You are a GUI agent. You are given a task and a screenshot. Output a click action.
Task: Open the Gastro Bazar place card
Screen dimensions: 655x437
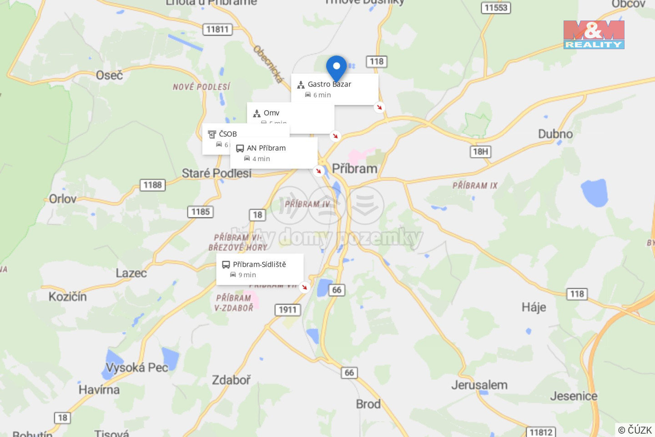tap(335, 89)
